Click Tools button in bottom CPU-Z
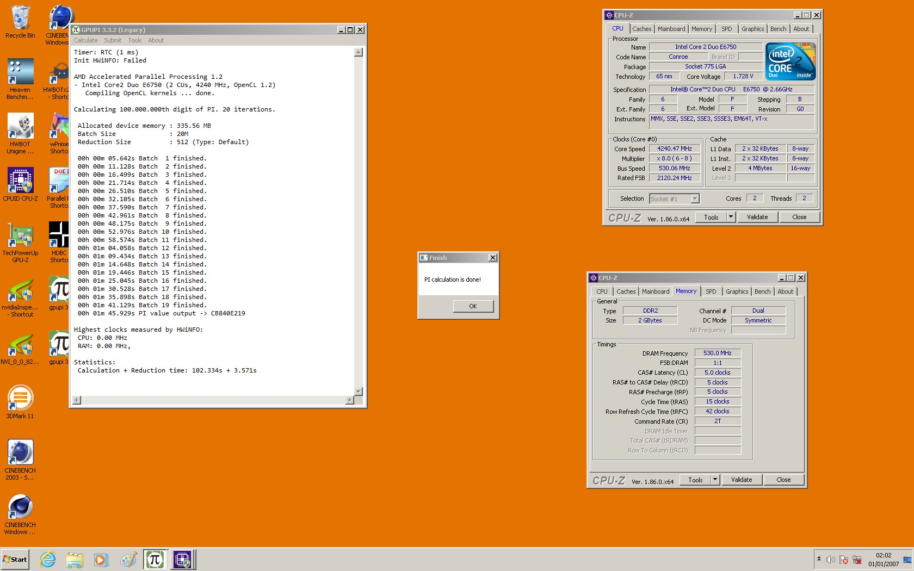Screen dimensions: 914x571 [695, 480]
